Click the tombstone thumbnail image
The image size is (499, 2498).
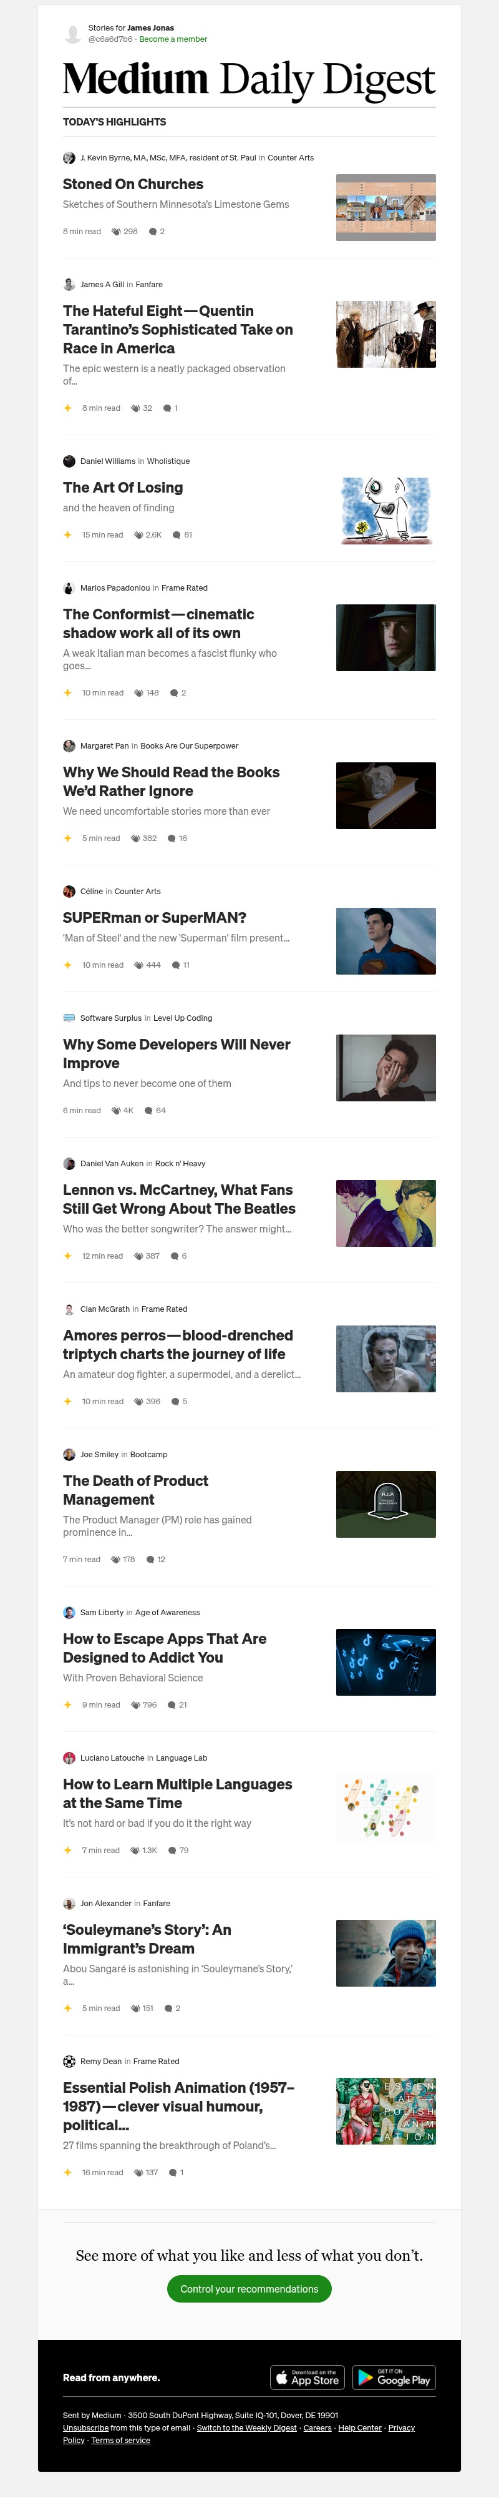[385, 1504]
